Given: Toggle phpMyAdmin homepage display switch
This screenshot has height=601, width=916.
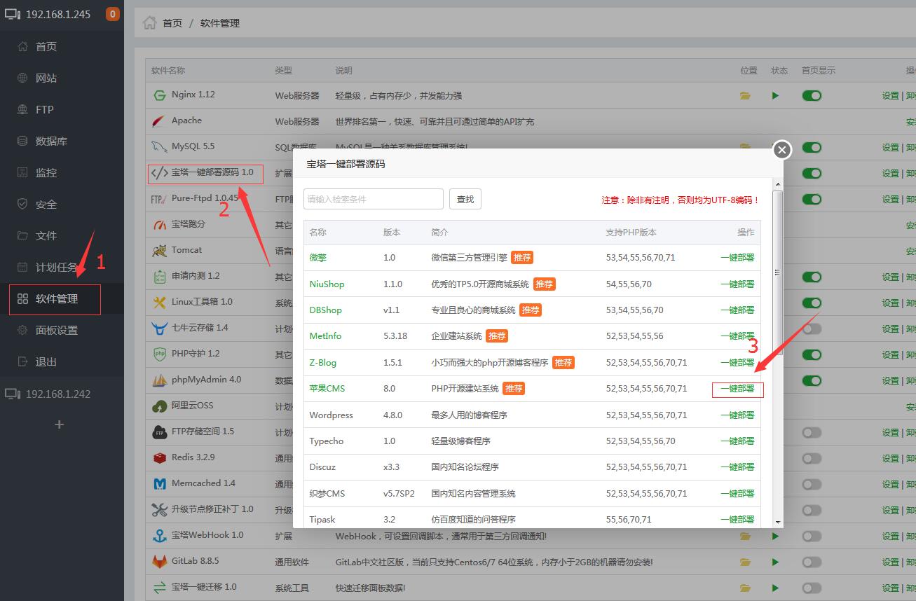Looking at the screenshot, I should [812, 381].
